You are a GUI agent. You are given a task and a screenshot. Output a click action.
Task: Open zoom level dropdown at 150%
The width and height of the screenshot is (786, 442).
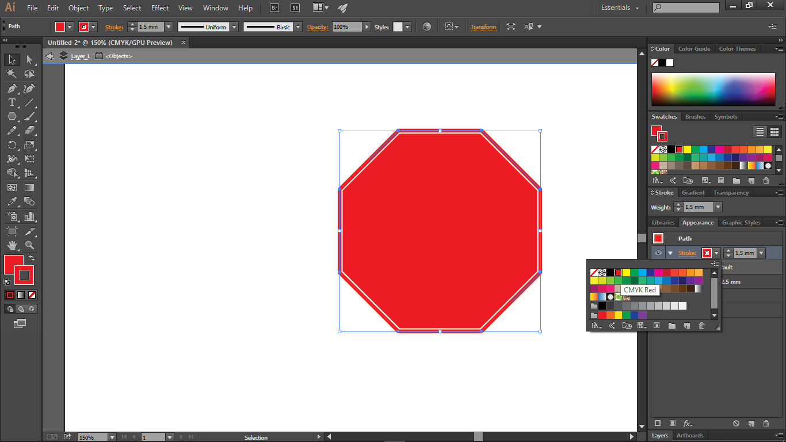pos(112,437)
